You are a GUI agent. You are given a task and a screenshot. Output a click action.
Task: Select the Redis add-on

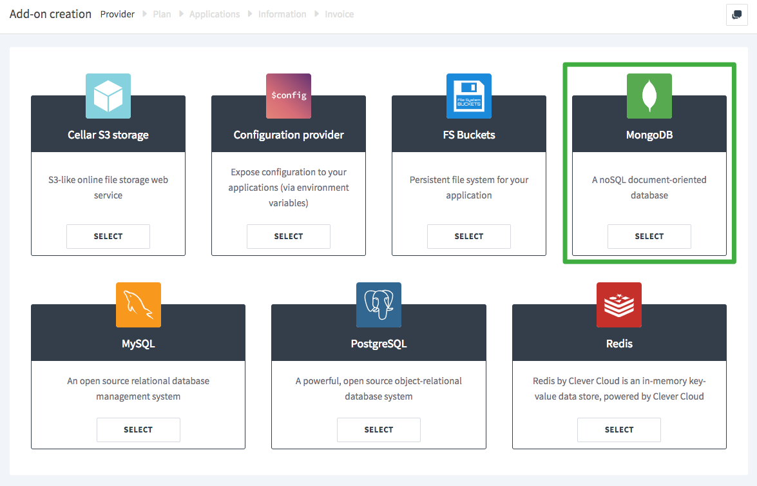click(619, 430)
